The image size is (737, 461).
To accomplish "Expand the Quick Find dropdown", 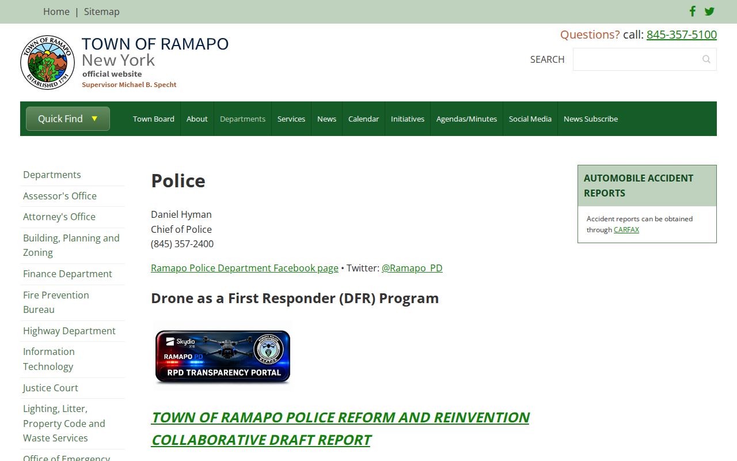I will tap(68, 119).
